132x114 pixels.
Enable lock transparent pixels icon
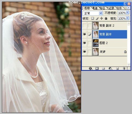92,18
